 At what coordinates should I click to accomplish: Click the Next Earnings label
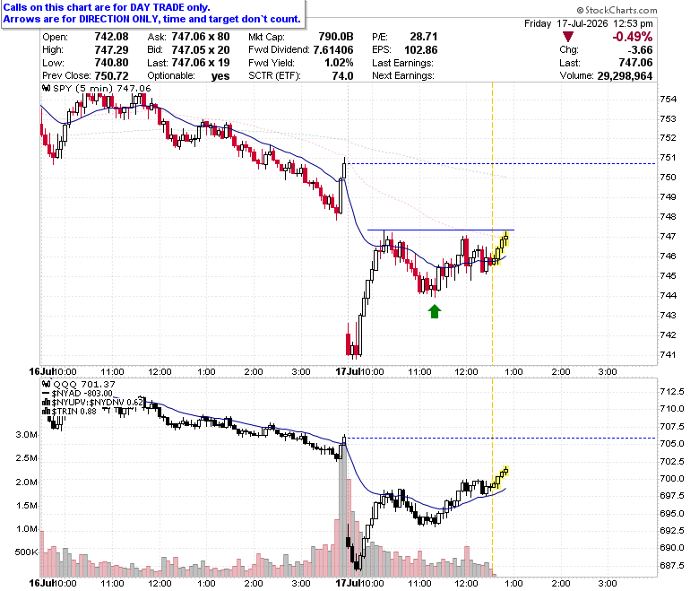(x=403, y=75)
